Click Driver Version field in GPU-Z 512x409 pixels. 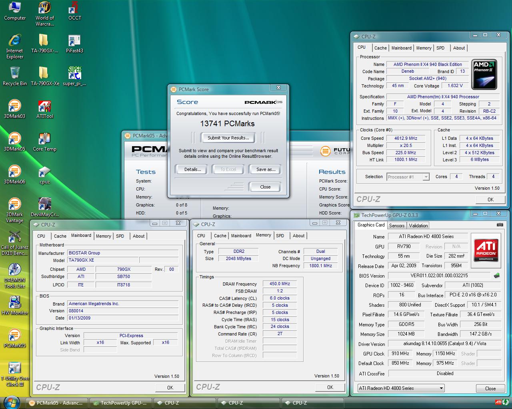[x=444, y=343]
